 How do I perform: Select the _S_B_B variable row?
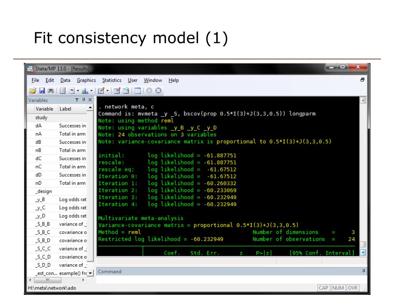click(57, 224)
